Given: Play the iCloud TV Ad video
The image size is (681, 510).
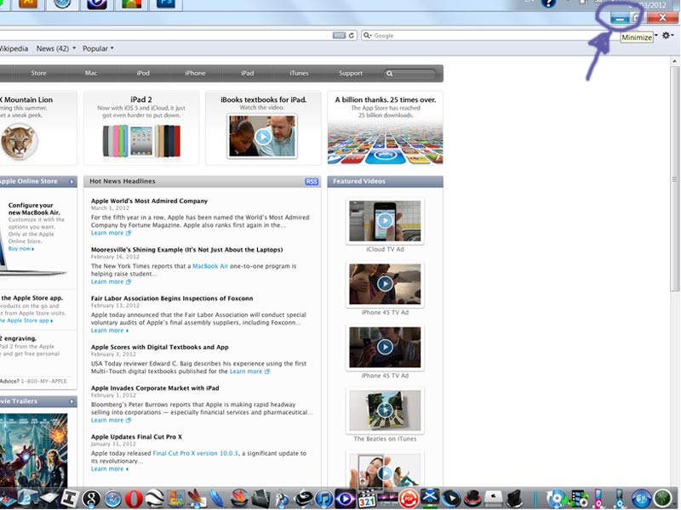Looking at the screenshot, I should pyautogui.click(x=385, y=221).
